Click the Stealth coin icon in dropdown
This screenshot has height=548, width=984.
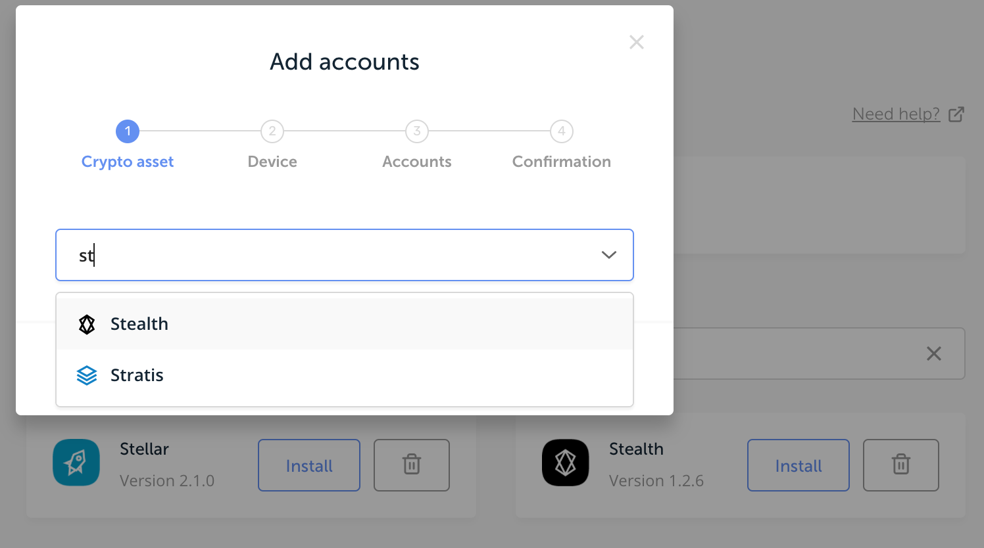point(87,324)
